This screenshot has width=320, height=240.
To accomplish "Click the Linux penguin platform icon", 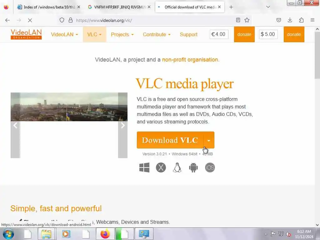I will (x=177, y=167).
